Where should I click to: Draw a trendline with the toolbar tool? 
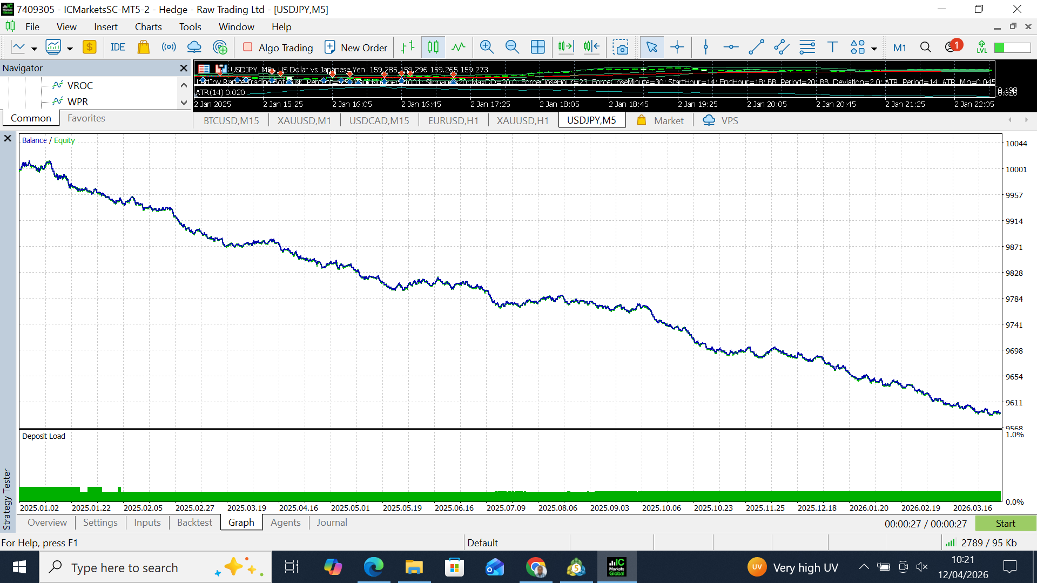756,48
